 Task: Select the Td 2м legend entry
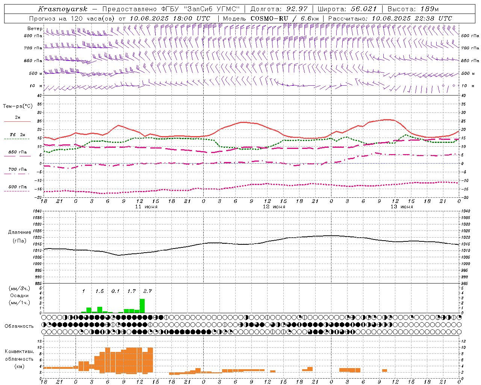coord(18,135)
